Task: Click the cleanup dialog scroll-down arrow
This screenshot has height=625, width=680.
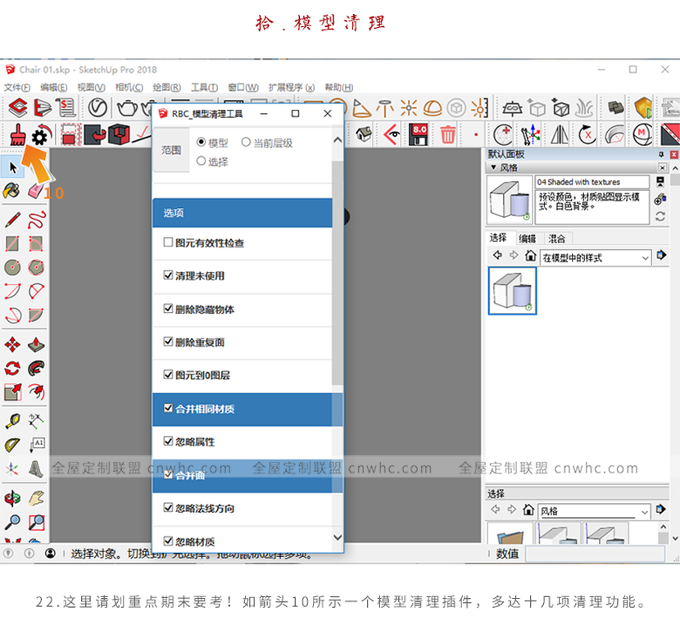Action: (338, 537)
